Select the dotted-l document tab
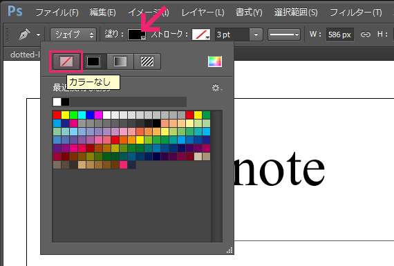 25,55
